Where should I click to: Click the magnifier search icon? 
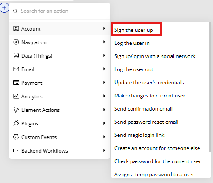point(15,11)
